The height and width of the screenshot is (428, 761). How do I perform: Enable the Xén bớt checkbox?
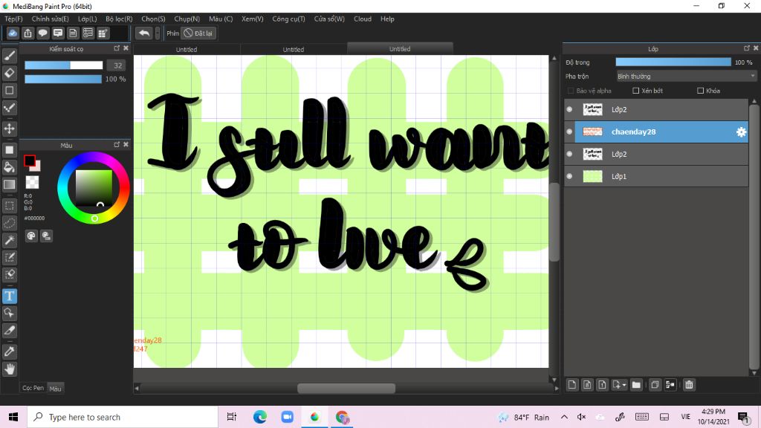pyautogui.click(x=636, y=91)
